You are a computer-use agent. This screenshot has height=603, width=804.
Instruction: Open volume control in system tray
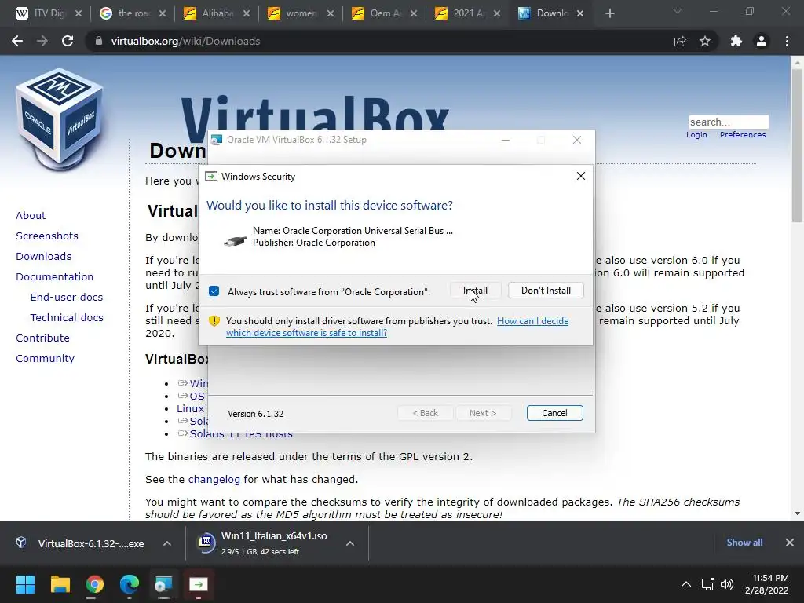click(727, 584)
